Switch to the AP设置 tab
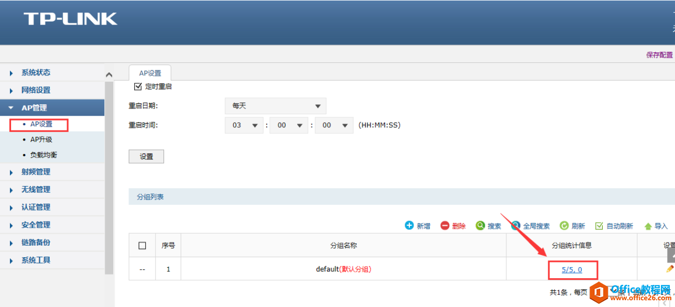 pos(150,73)
